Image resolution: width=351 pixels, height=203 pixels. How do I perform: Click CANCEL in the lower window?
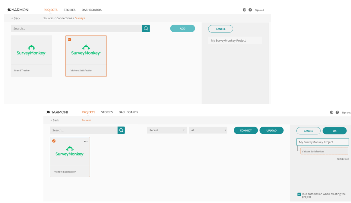[308, 131]
